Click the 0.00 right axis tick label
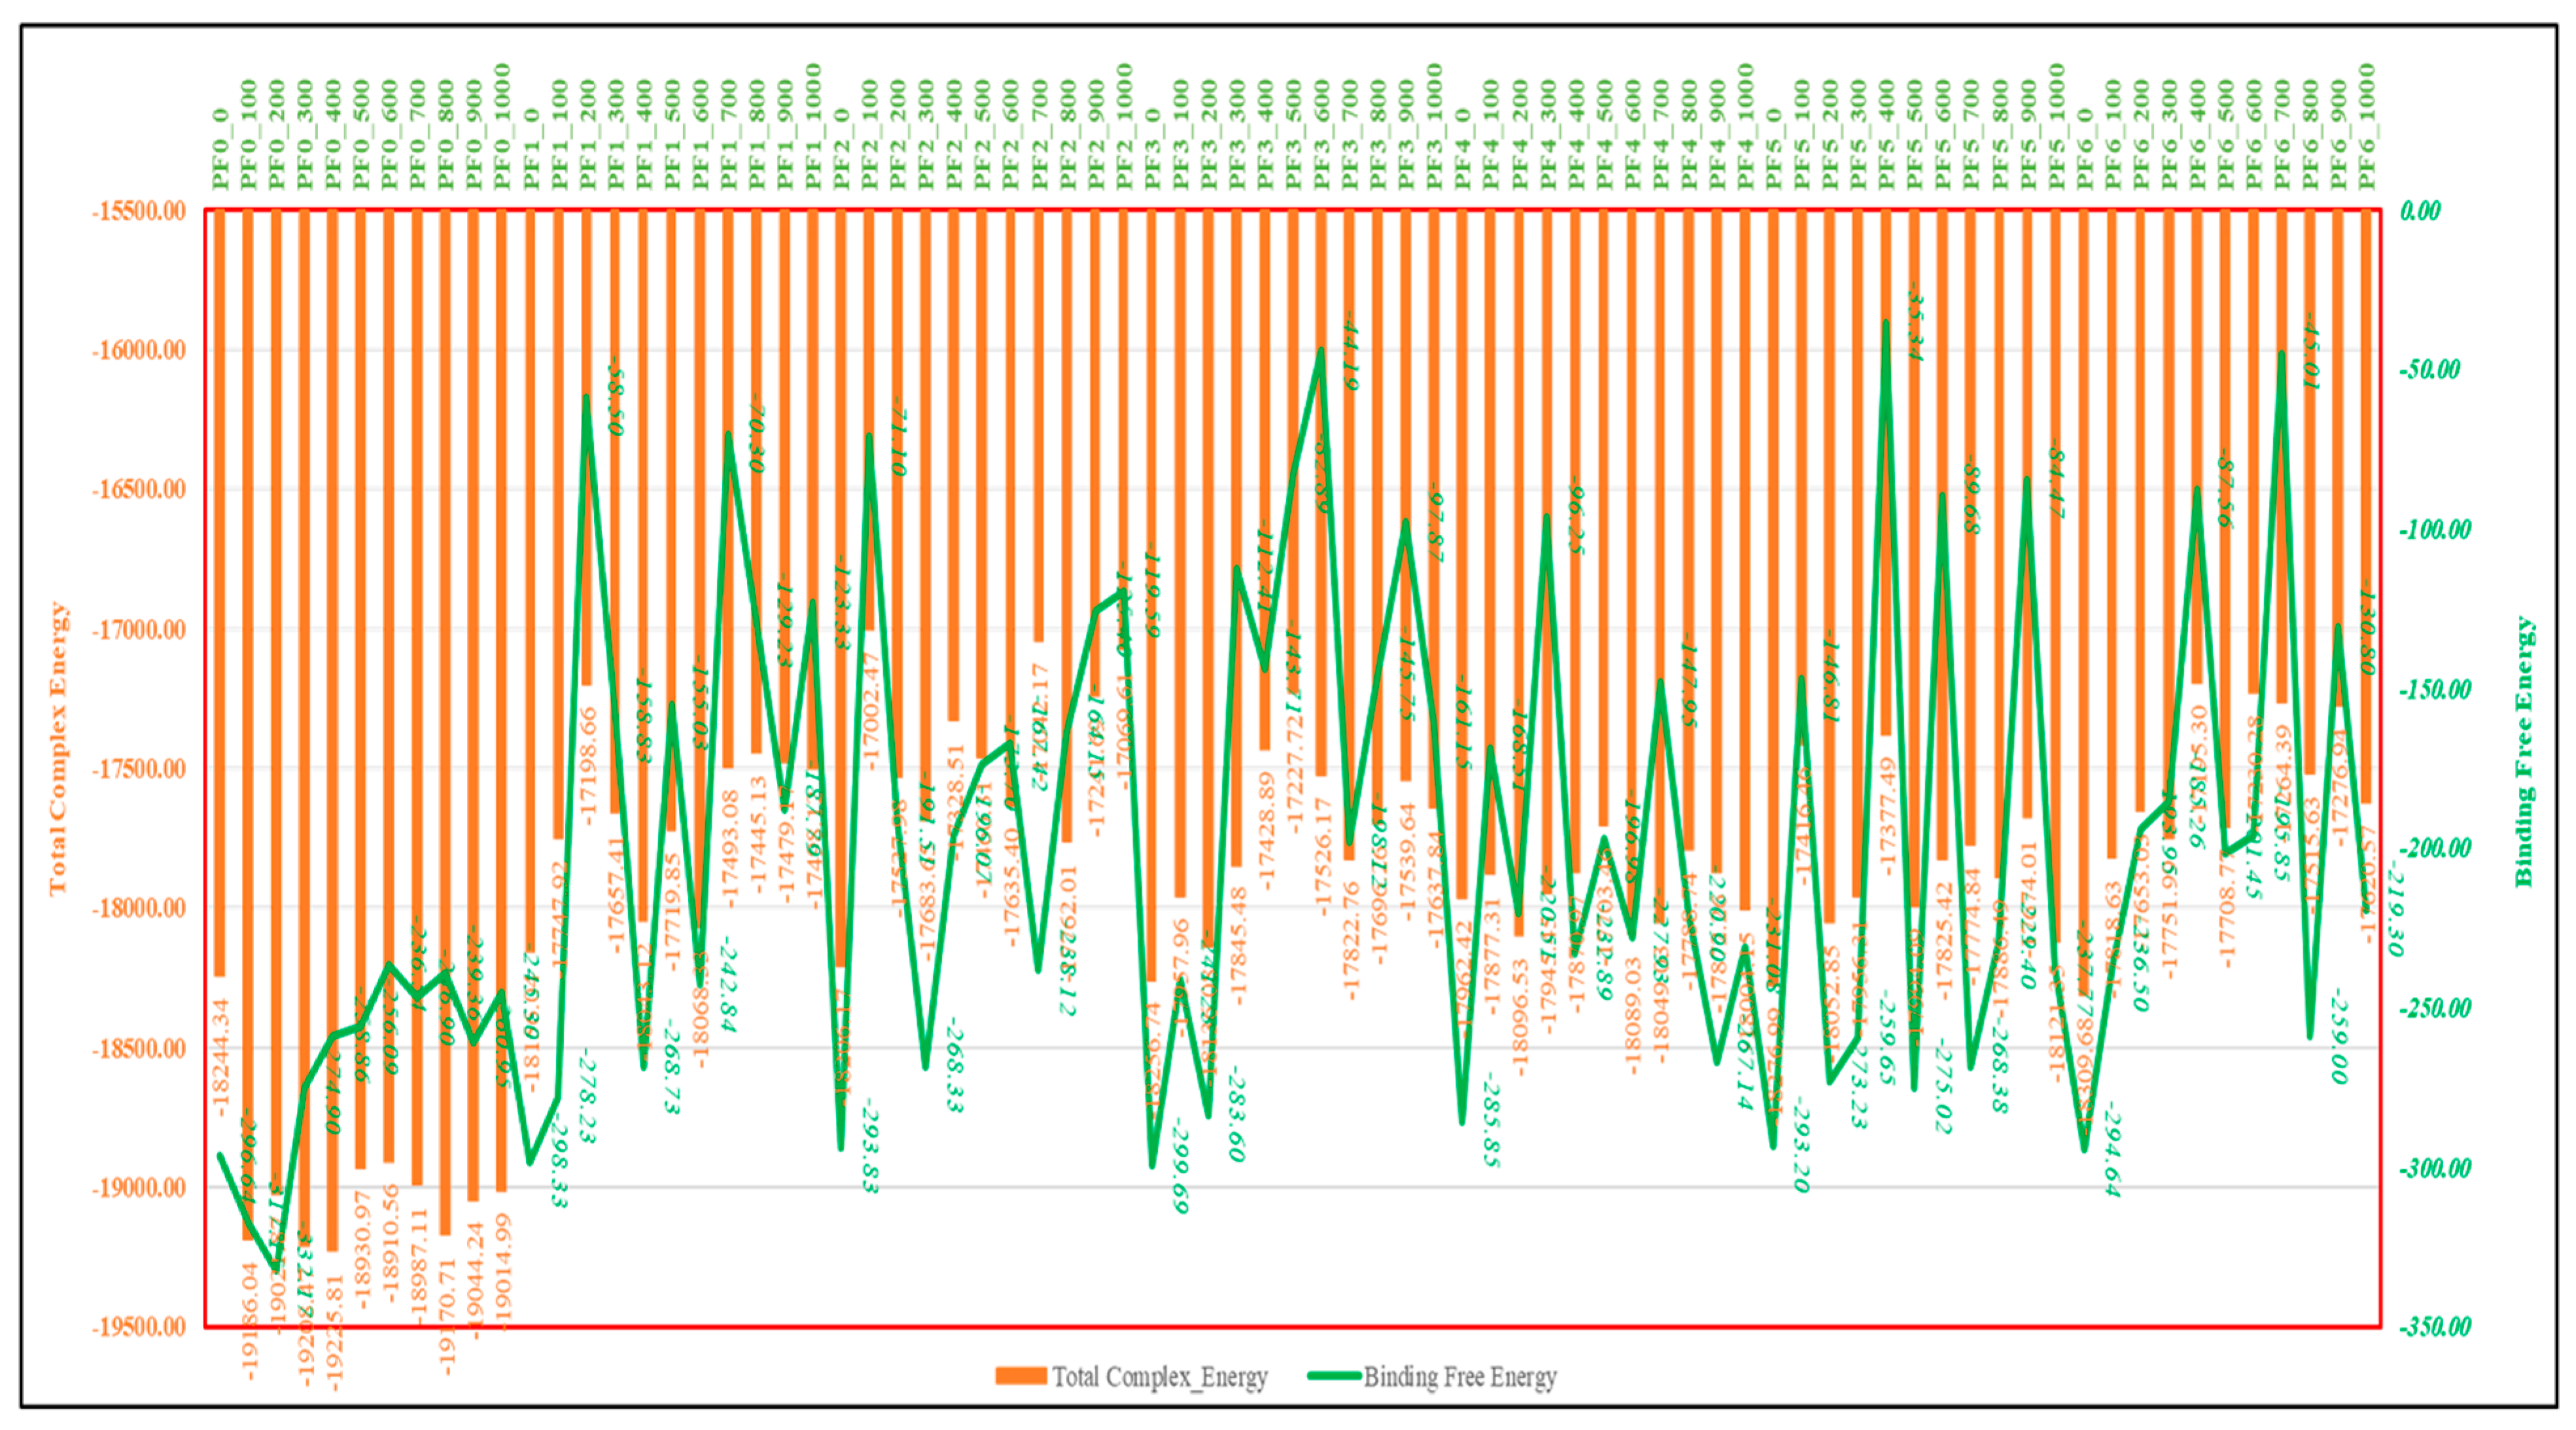Screen dimensions: 2576x1430 click(2420, 211)
